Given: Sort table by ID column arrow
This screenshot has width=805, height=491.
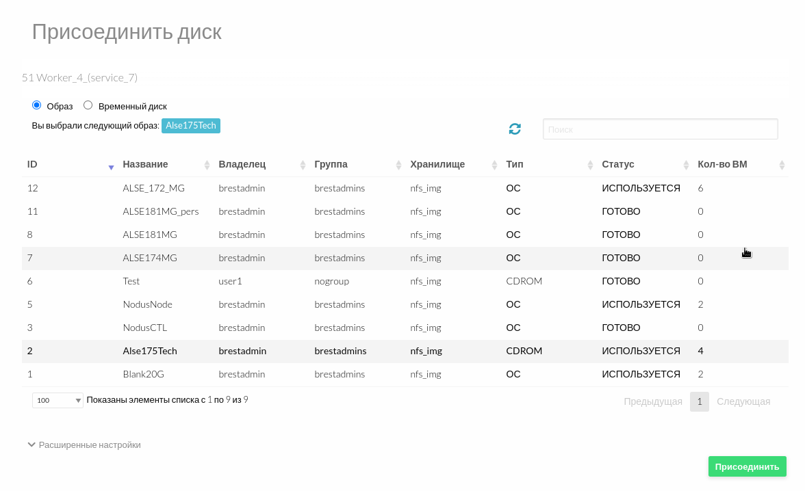Looking at the screenshot, I should pyautogui.click(x=111, y=165).
